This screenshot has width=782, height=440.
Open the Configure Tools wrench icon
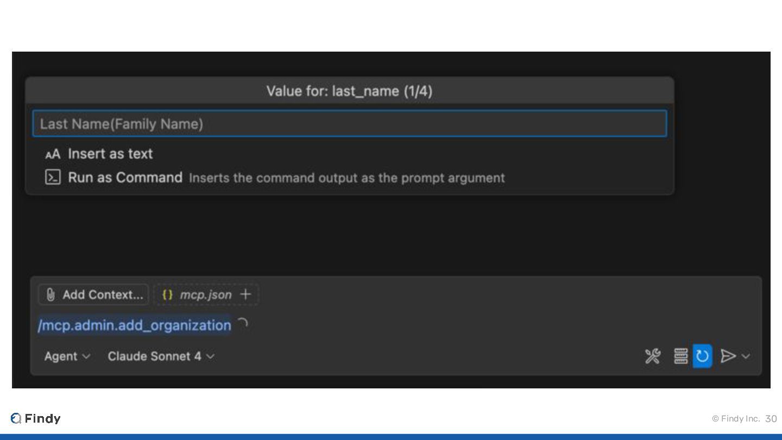pos(653,356)
